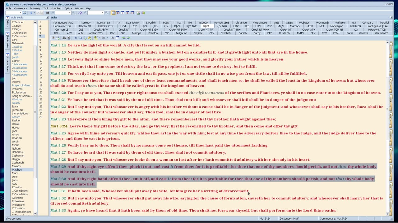Select chapter 12 in chapter list
398x223 pixels.
click(x=41, y=61)
